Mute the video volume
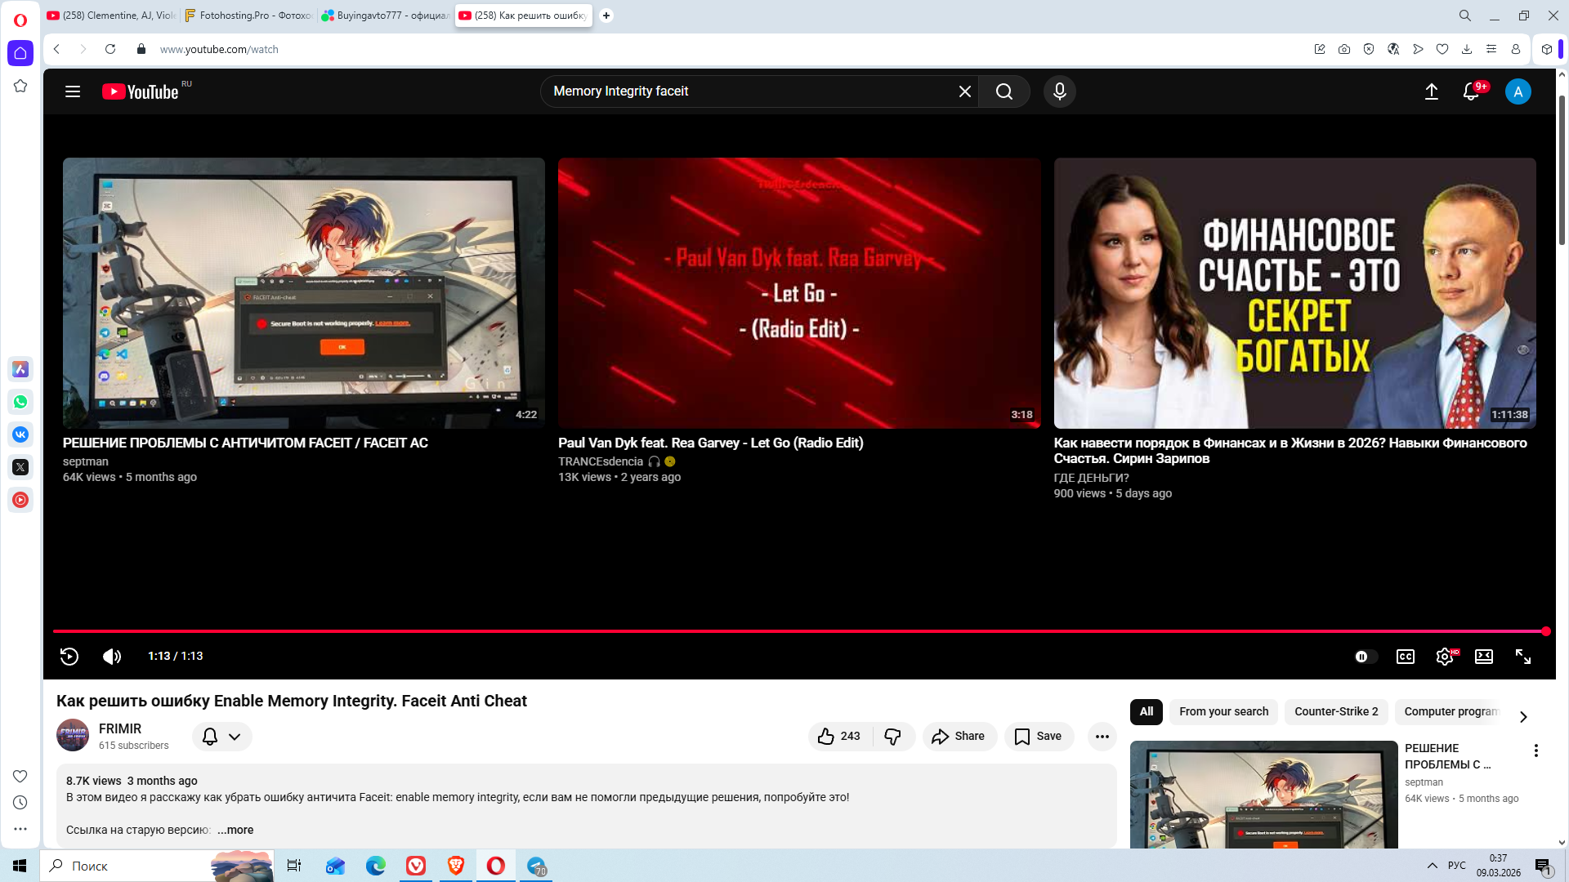The width and height of the screenshot is (1569, 882). point(112,656)
